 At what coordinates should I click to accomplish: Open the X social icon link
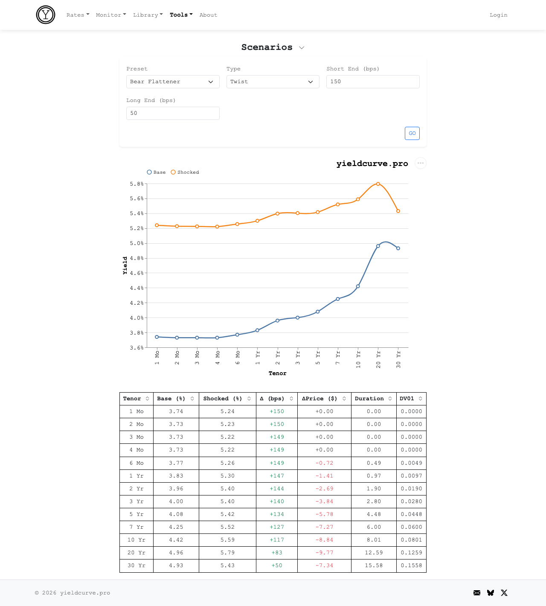click(504, 593)
